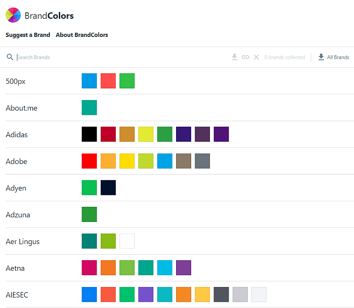
Task: Copy the Aer Lingus lime green swatch
Action: [x=108, y=241]
